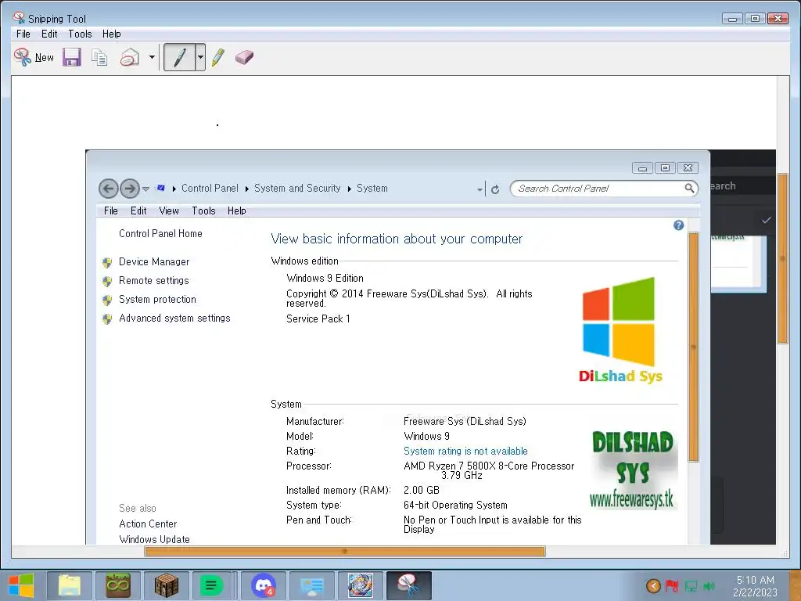
Task: Open Control Panel Home link
Action: 160,233
